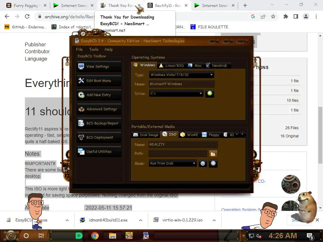
Task: Browse for ISO path with folder icon
Action: coord(213,153)
